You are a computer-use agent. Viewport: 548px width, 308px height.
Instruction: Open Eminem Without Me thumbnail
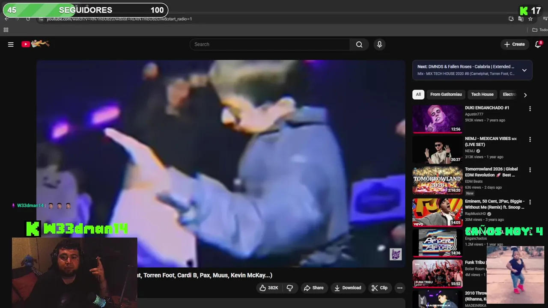click(437, 212)
